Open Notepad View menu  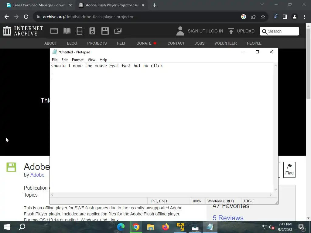[x=91, y=60]
